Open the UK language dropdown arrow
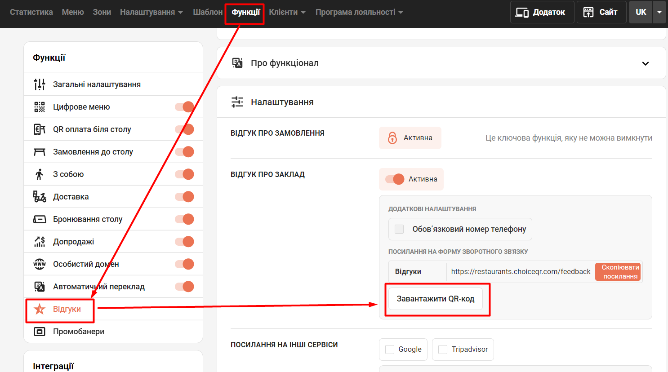The width and height of the screenshot is (668, 372). 659,12
